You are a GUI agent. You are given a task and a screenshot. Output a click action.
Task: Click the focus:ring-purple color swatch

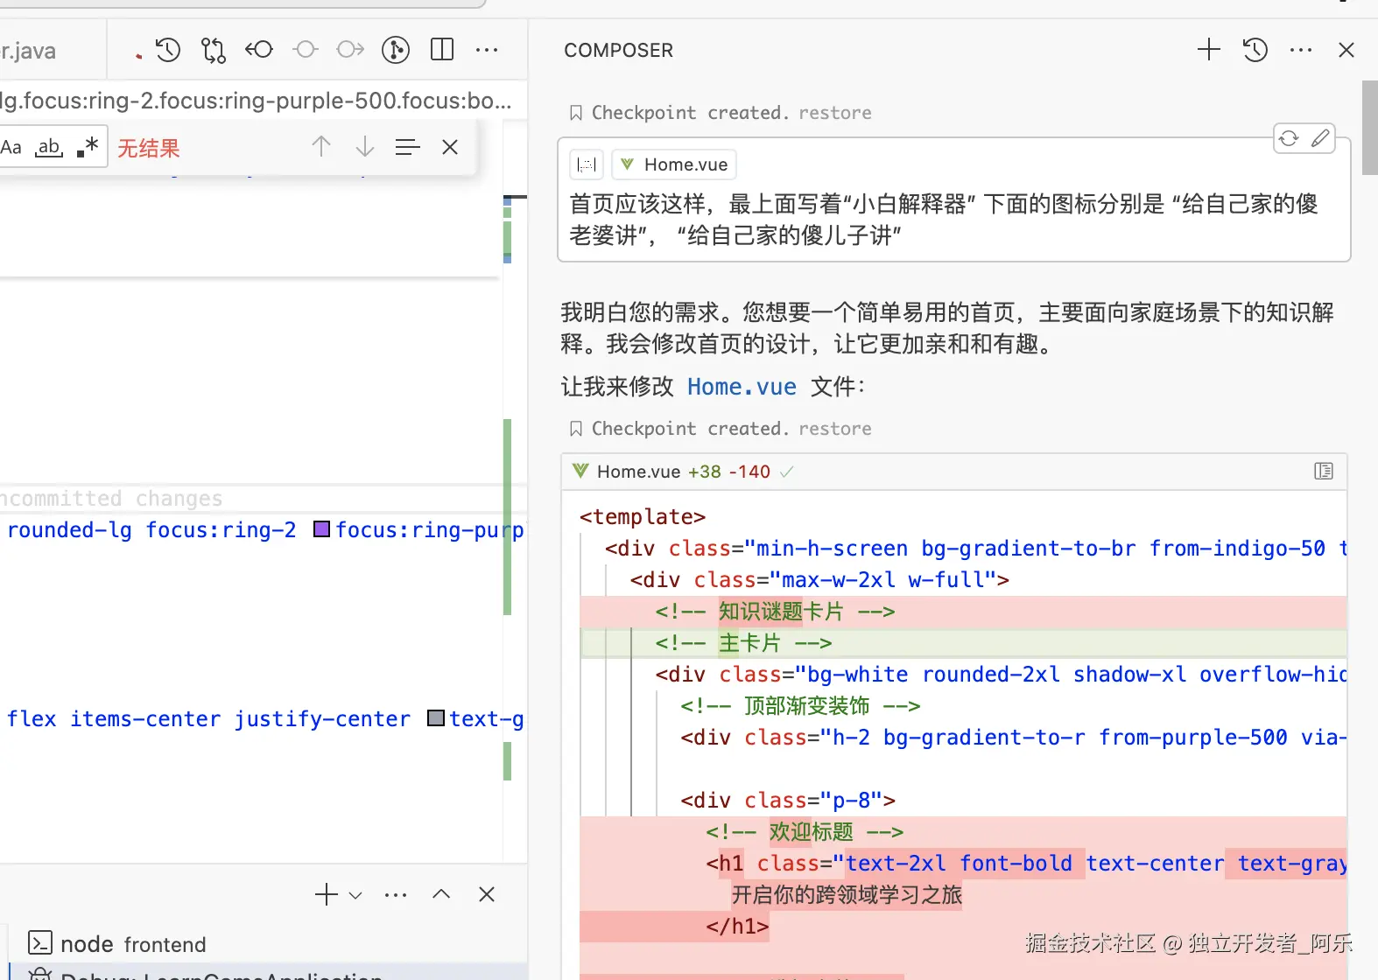pos(321,529)
